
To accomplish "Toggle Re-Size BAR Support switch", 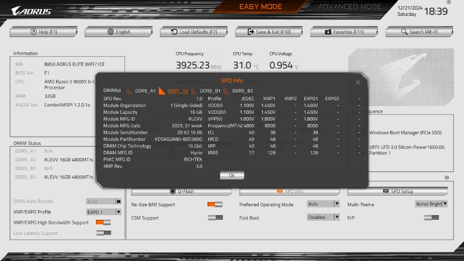I will pos(215,204).
